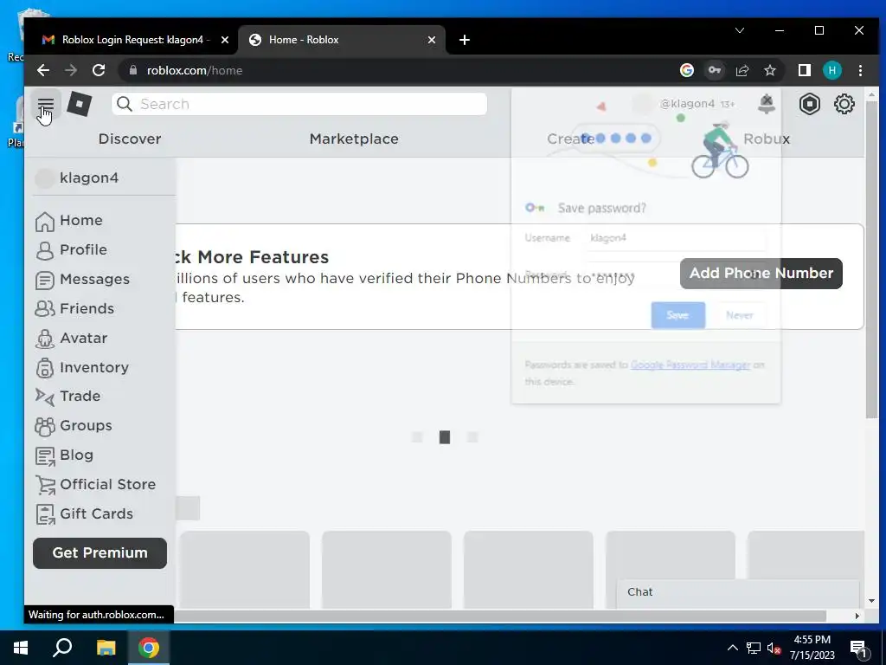This screenshot has width=886, height=665.
Task: Close the Home - Roblox tab
Action: click(x=431, y=40)
